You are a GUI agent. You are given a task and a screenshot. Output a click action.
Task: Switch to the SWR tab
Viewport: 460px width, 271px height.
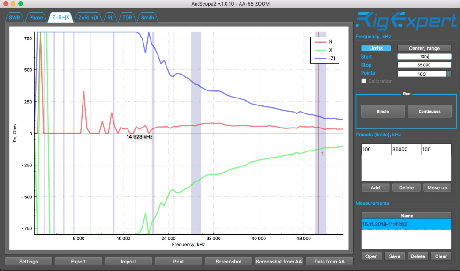tap(15, 18)
